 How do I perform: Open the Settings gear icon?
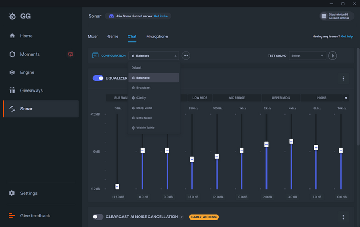click(x=12, y=193)
